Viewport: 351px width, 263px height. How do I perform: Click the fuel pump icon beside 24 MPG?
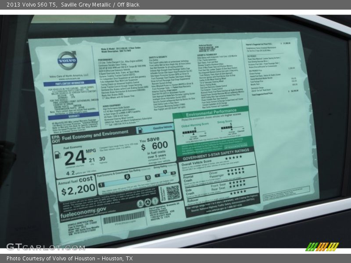(58, 155)
